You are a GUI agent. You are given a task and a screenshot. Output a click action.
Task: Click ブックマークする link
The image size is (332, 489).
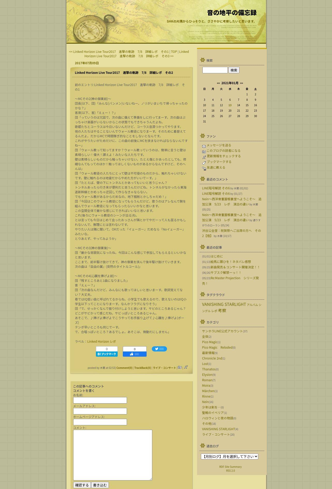click(219, 162)
